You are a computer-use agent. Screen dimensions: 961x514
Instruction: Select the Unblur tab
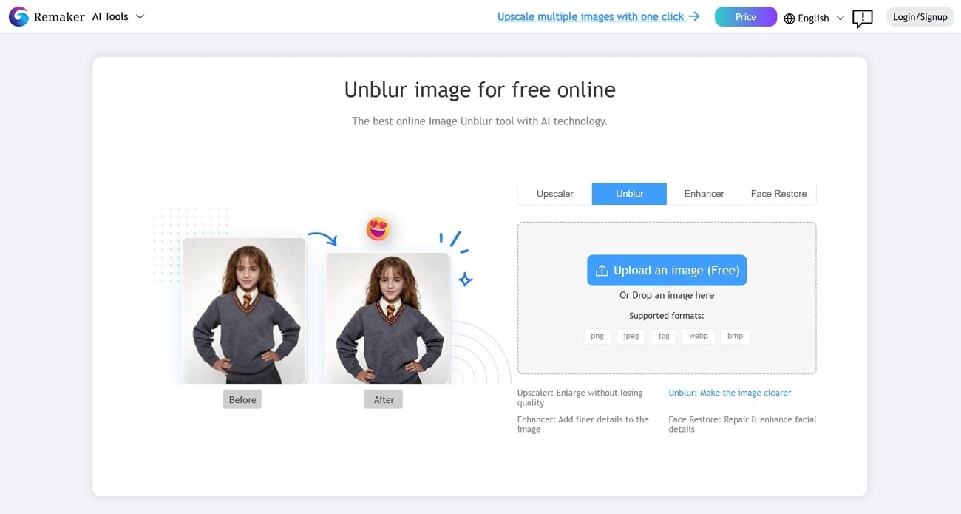(629, 194)
